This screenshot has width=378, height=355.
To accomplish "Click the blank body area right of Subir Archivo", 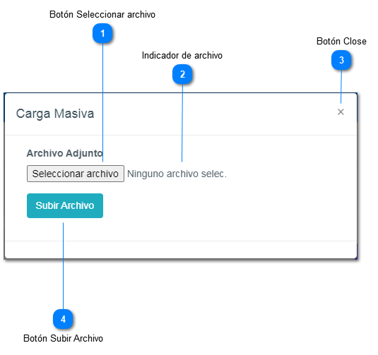I will 229,205.
